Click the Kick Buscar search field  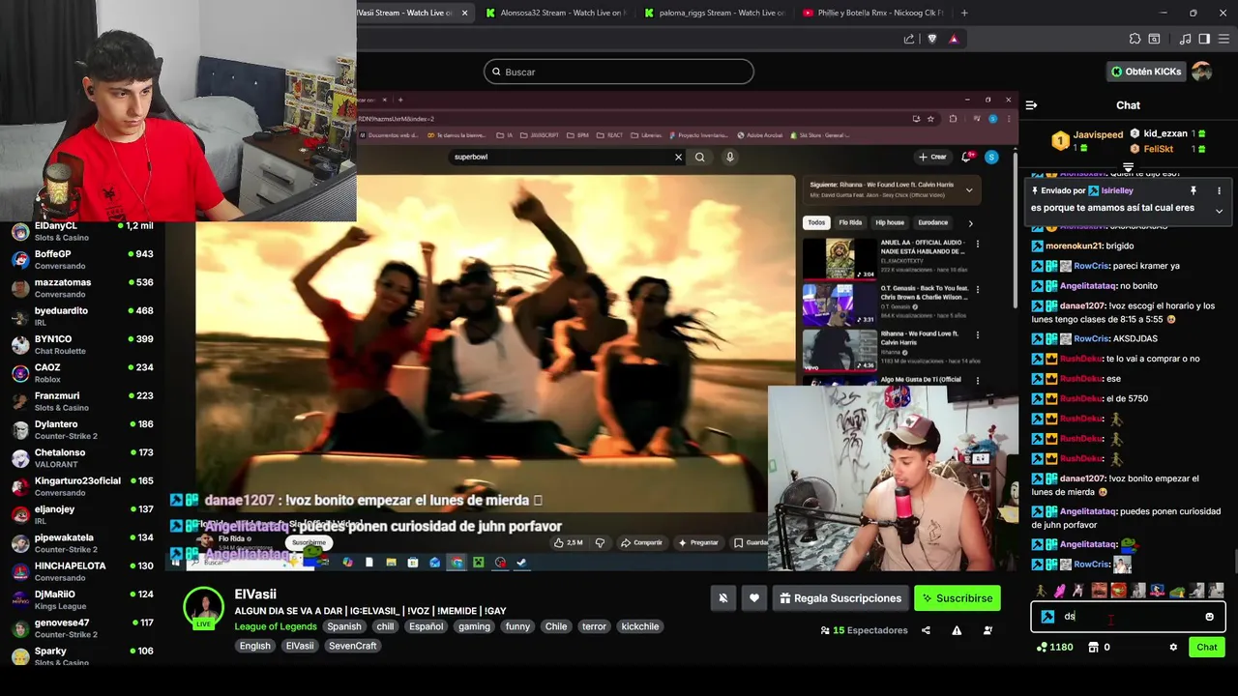click(619, 72)
